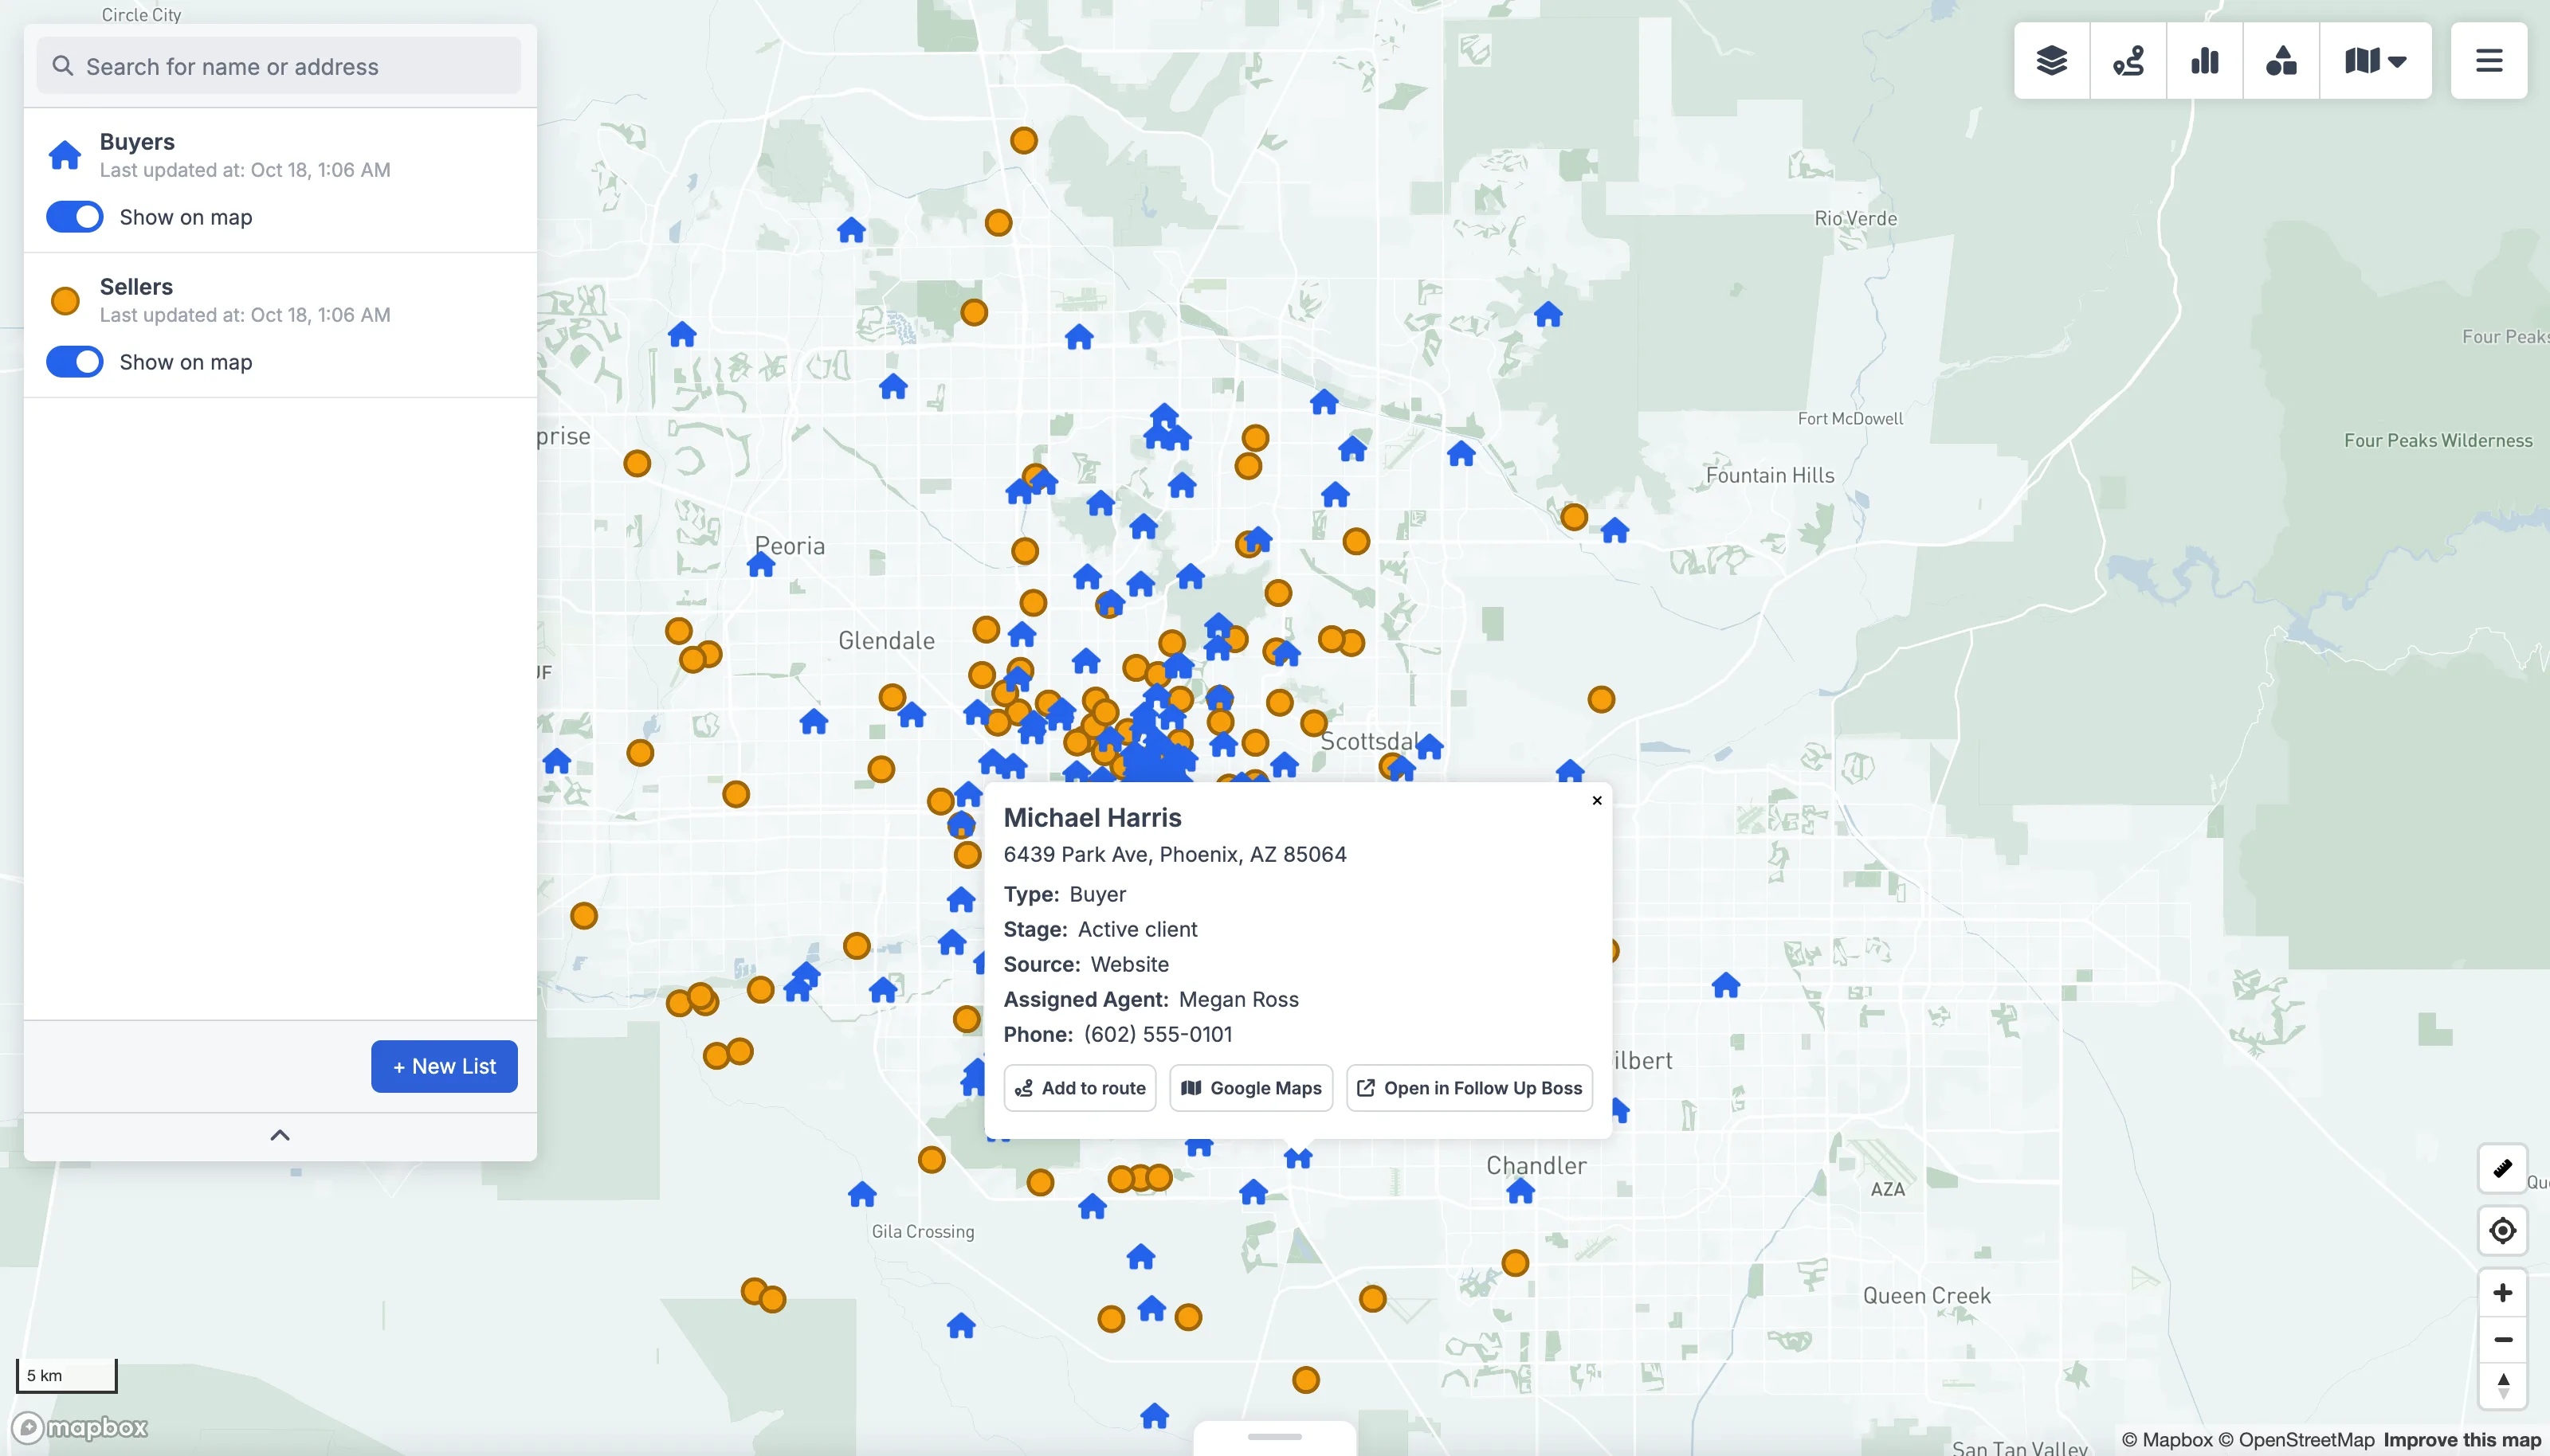The width and height of the screenshot is (2550, 1456).
Task: Close the Michael Harris popup
Action: 1597,800
